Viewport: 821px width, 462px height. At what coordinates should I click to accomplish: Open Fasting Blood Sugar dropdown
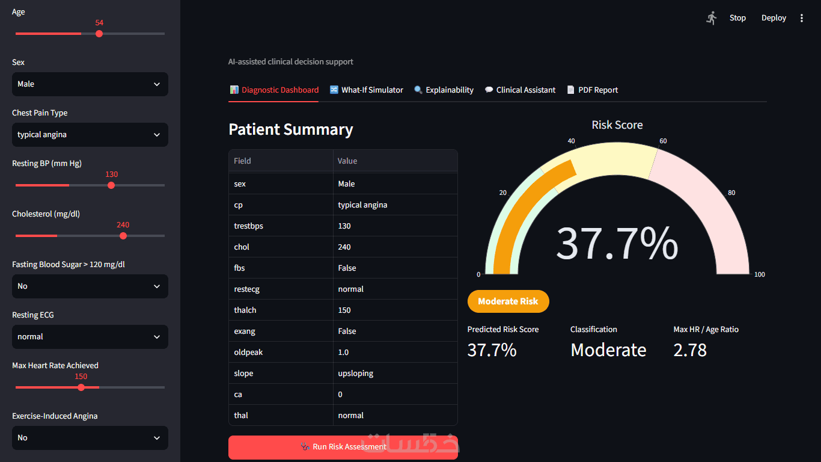tap(90, 286)
